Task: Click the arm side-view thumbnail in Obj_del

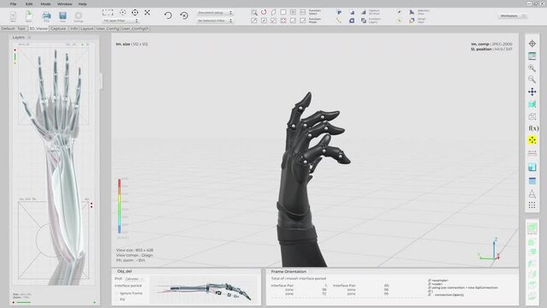Action: click(205, 290)
